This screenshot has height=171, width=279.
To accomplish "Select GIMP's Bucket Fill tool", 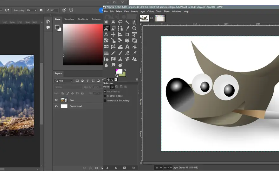I will (x=134, y=47).
